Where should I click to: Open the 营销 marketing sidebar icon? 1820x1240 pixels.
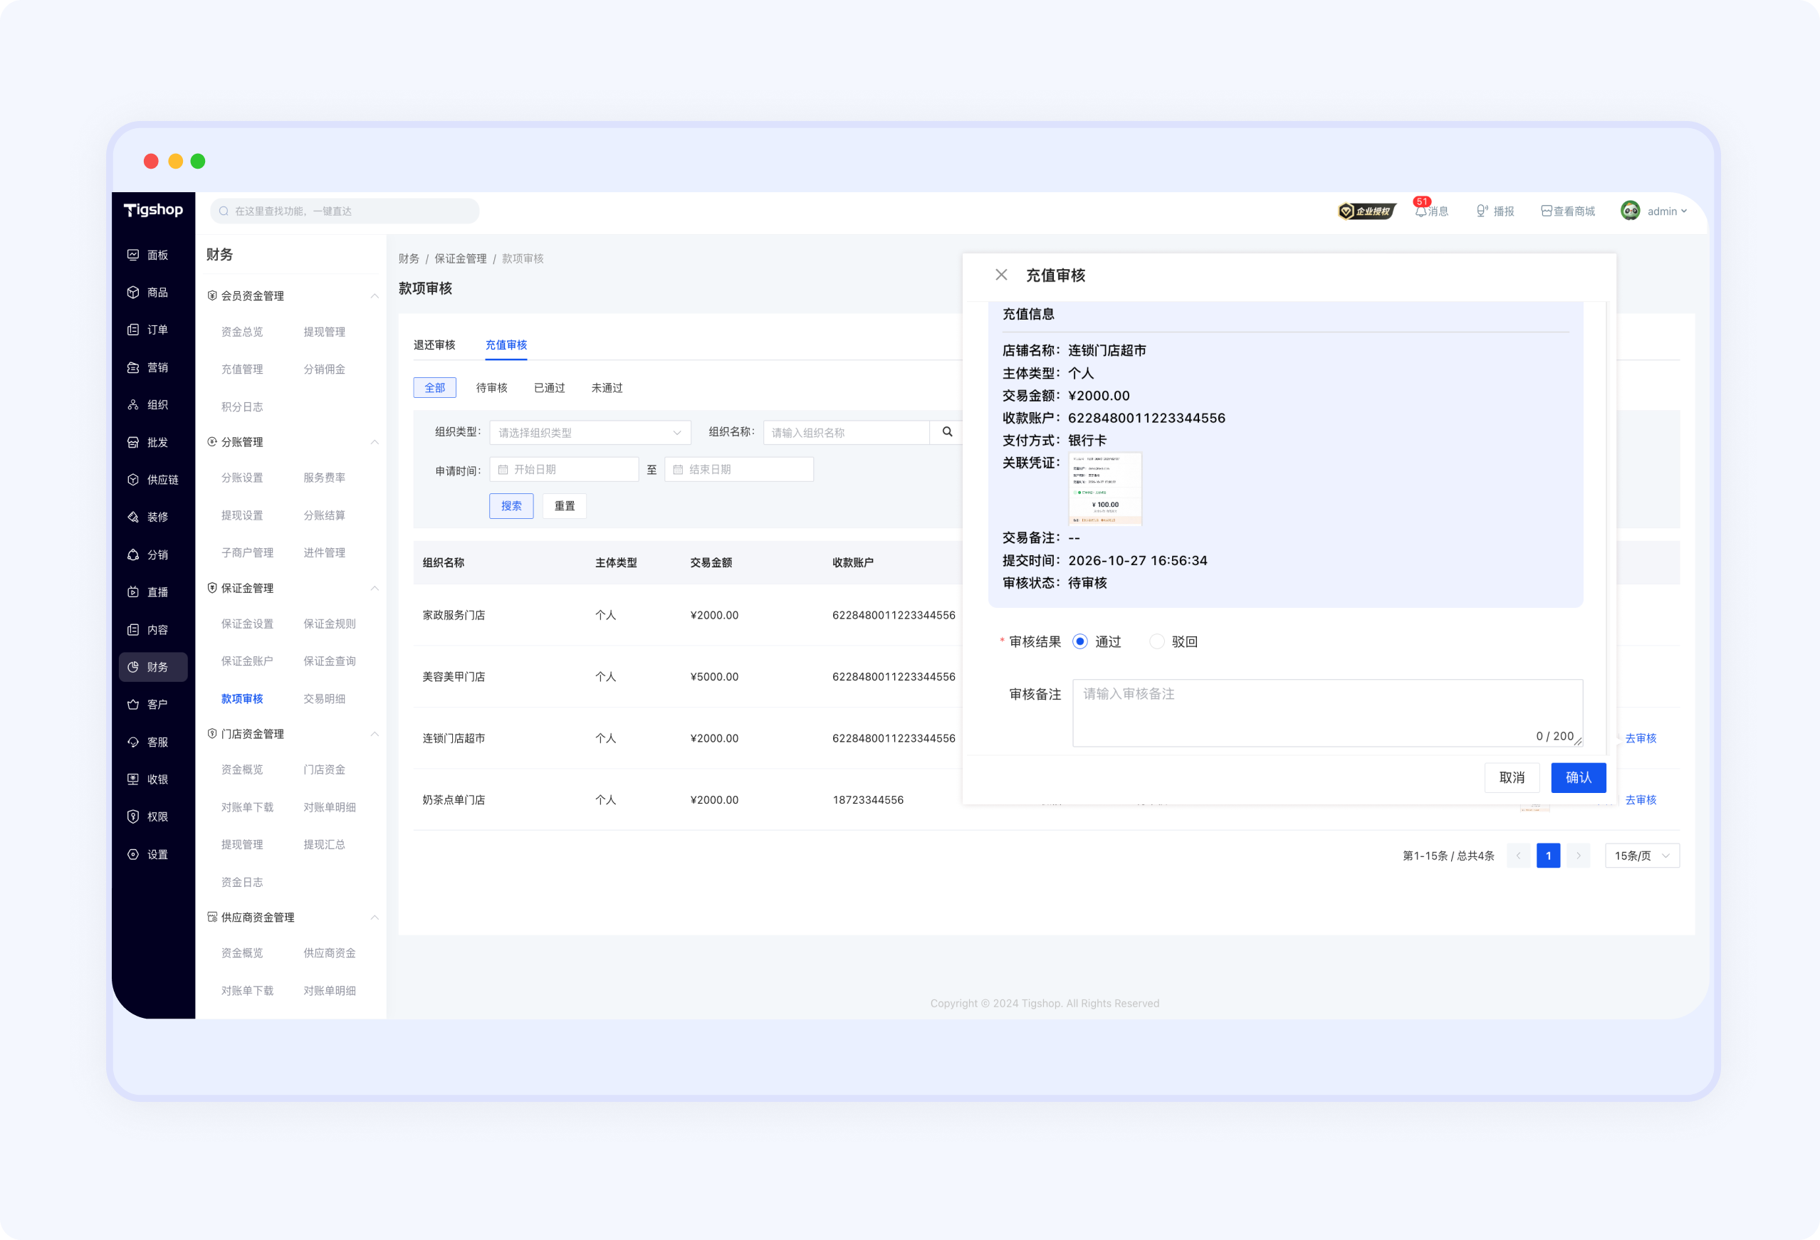133,367
